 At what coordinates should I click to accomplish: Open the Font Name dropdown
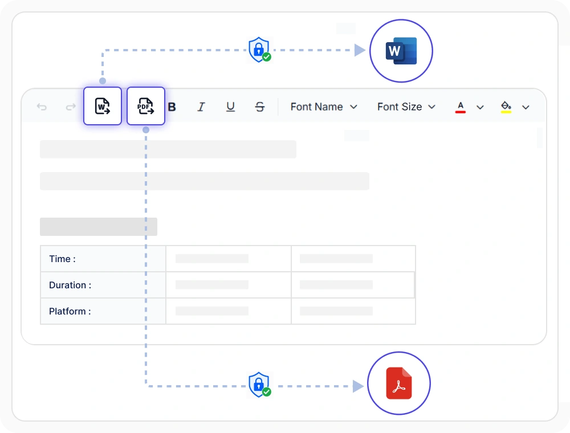[x=324, y=107]
